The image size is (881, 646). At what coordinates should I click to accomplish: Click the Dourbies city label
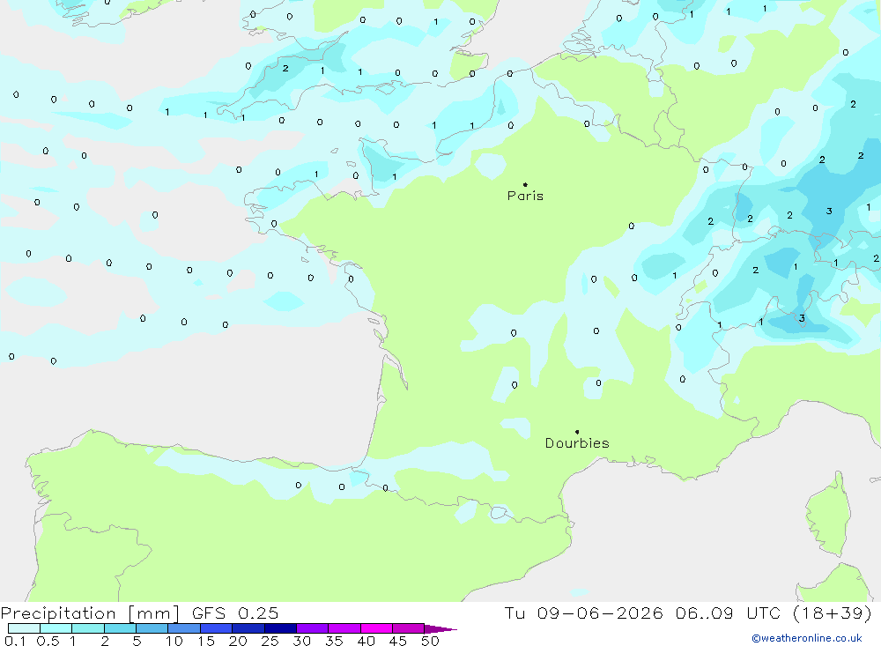click(x=577, y=443)
